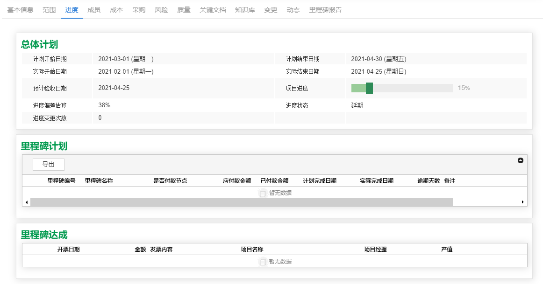Switch to the 知识库 tab
The width and height of the screenshot is (543, 284).
pos(245,10)
